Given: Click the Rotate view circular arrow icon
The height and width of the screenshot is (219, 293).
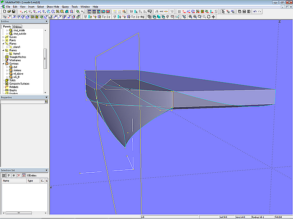Looking at the screenshot, I should (x=209, y=17).
